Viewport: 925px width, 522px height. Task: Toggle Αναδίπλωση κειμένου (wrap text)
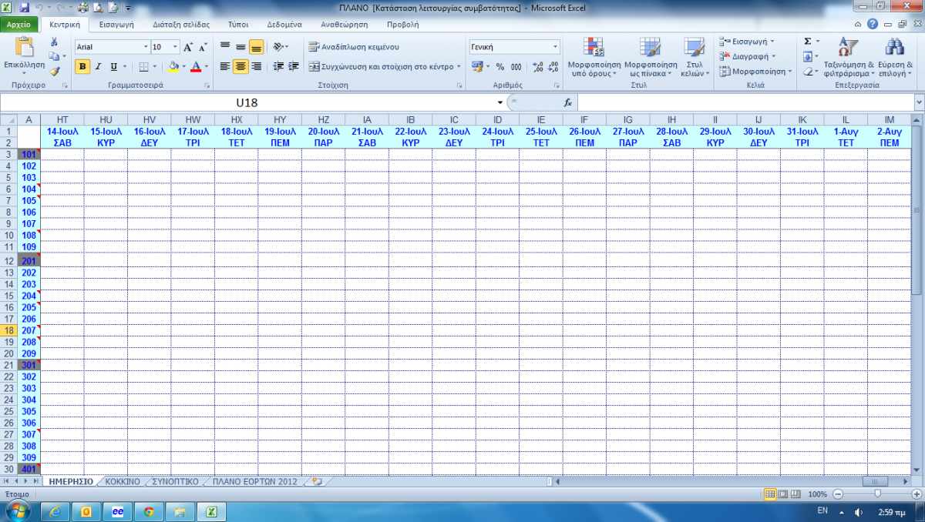coord(354,47)
